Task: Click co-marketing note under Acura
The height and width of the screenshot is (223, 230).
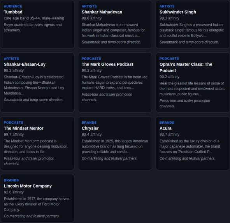Action: click(x=187, y=158)
